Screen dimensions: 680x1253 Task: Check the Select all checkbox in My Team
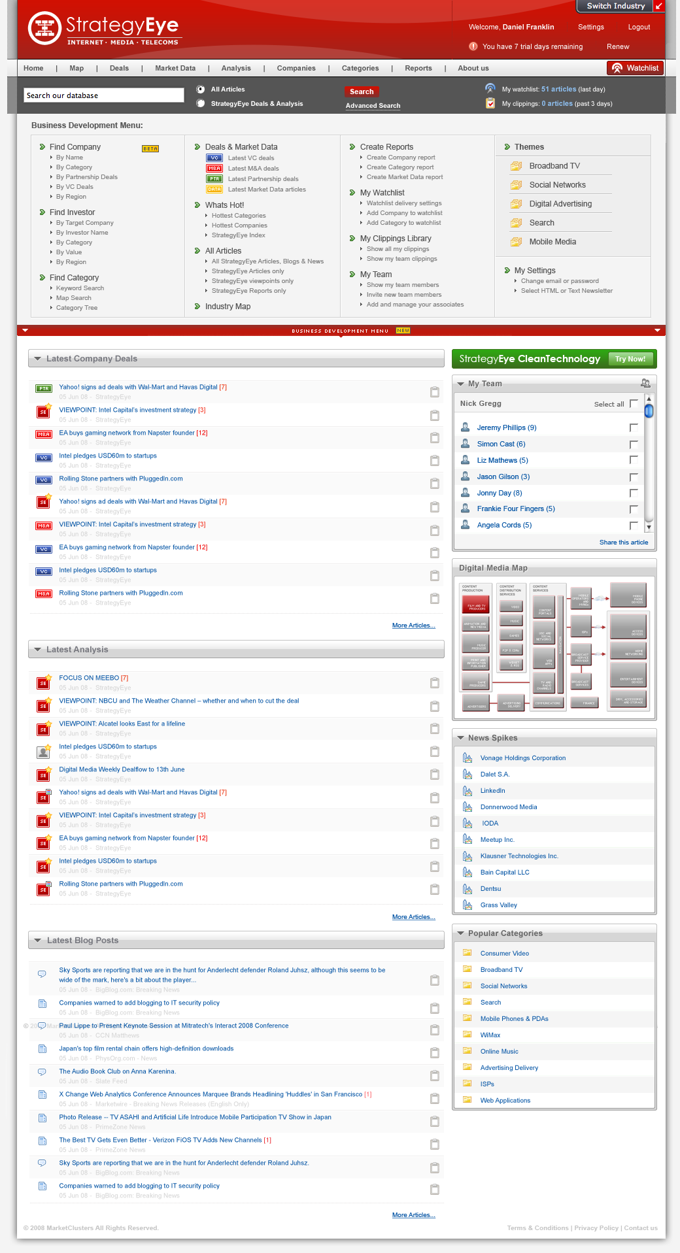[x=633, y=404]
